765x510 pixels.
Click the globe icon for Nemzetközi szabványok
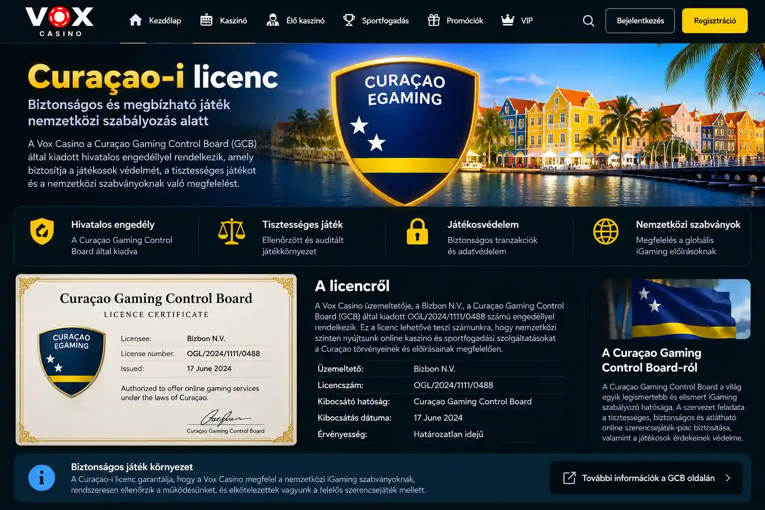point(606,231)
